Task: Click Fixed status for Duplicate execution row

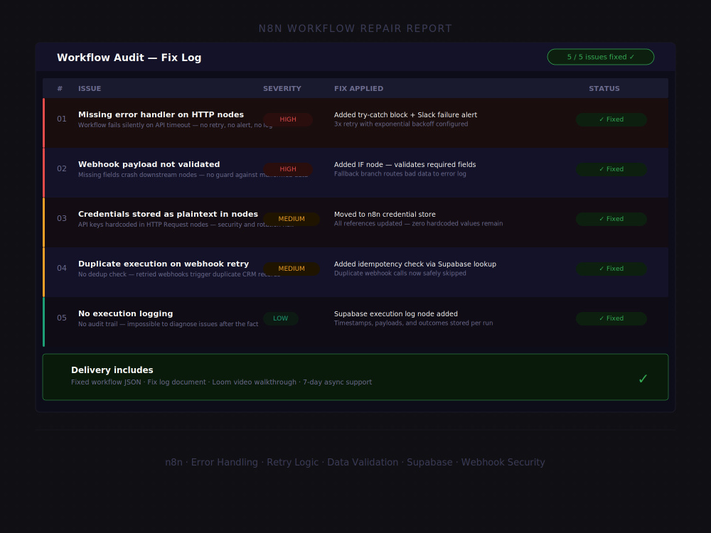Action: coord(611,269)
